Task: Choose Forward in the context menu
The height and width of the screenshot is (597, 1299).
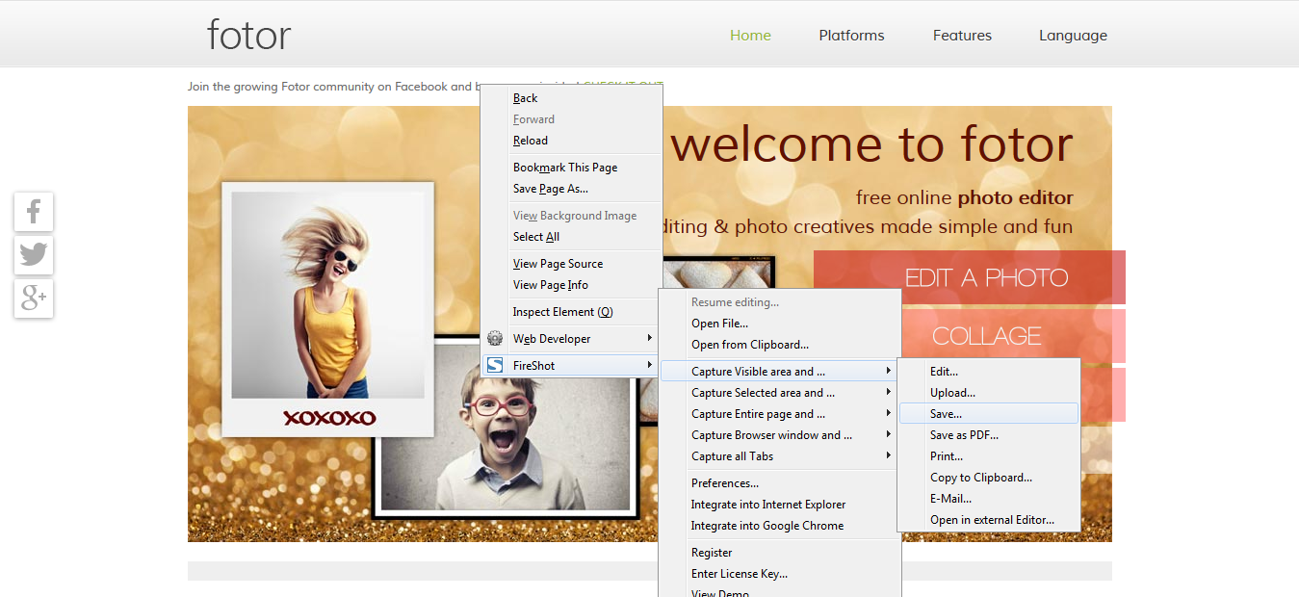Action: 571,119
